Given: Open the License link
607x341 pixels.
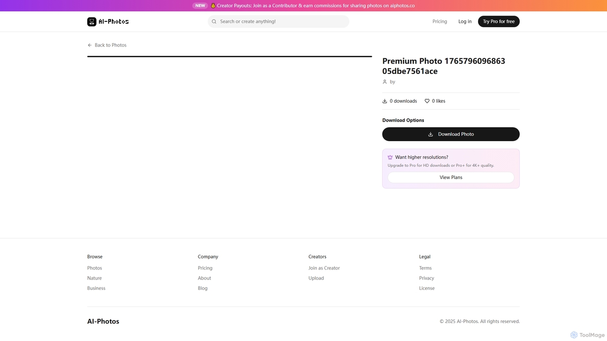Looking at the screenshot, I should (427, 288).
